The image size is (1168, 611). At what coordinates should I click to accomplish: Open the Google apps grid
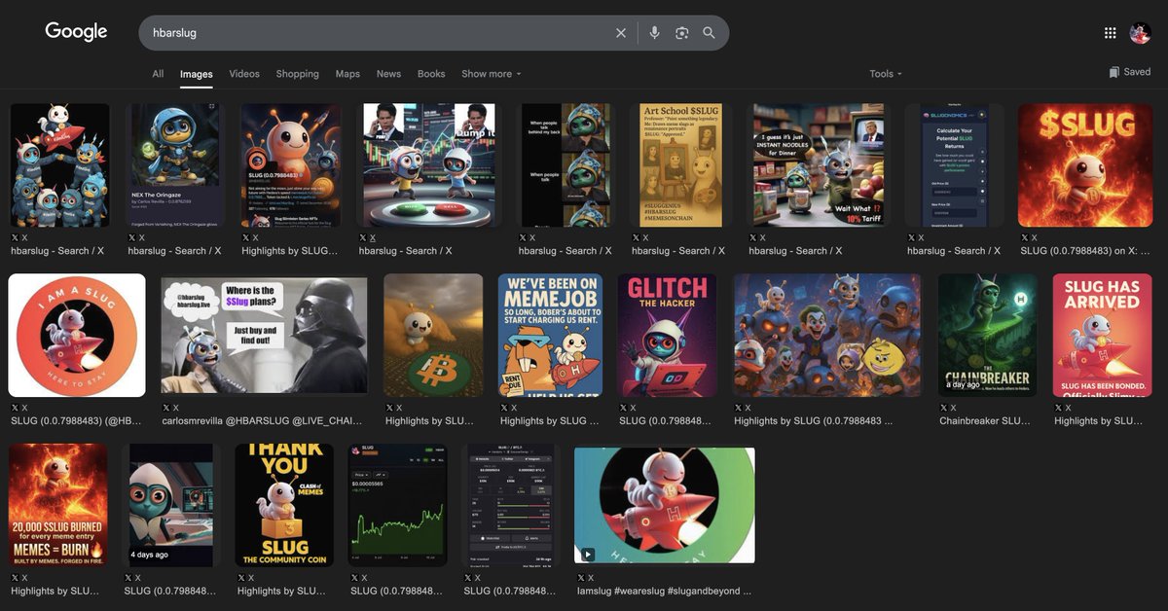[x=1111, y=33]
